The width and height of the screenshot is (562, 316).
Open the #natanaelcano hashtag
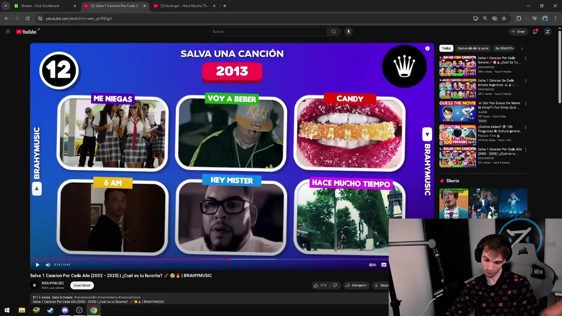point(130,298)
